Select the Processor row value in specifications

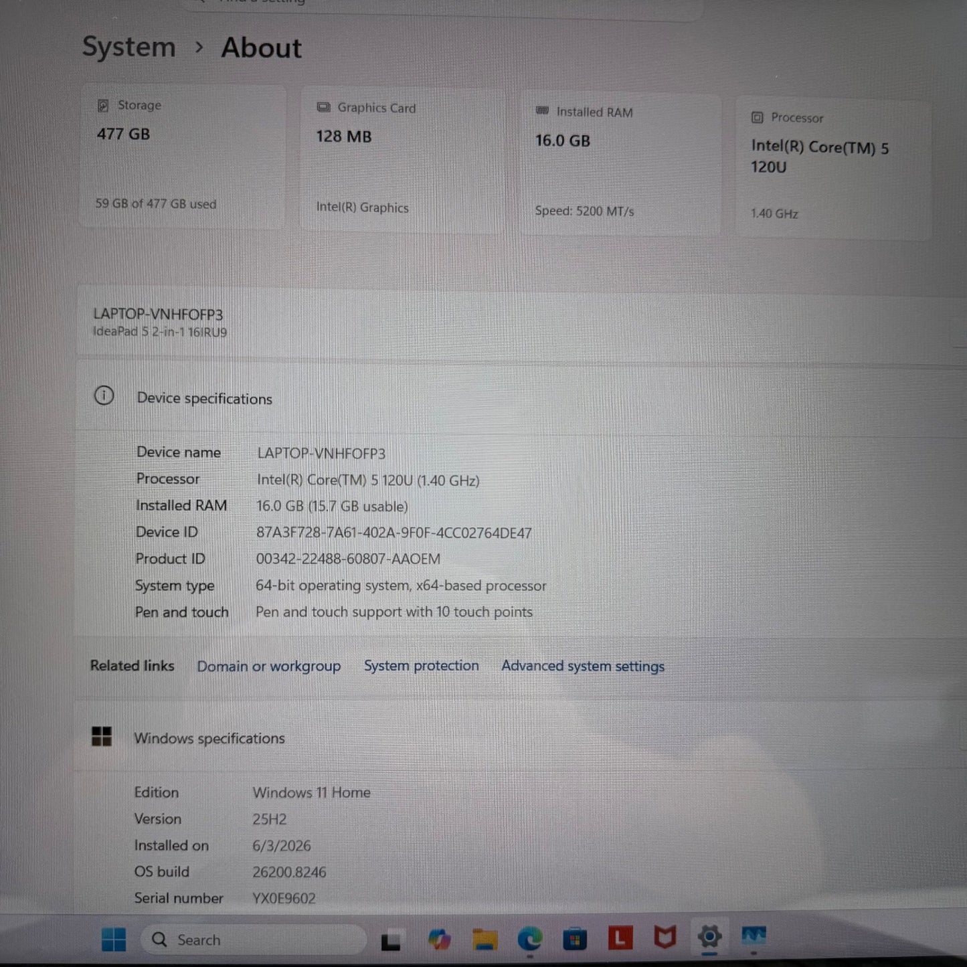(x=368, y=480)
